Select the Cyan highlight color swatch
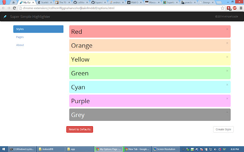The image size is (244, 152). (145, 87)
